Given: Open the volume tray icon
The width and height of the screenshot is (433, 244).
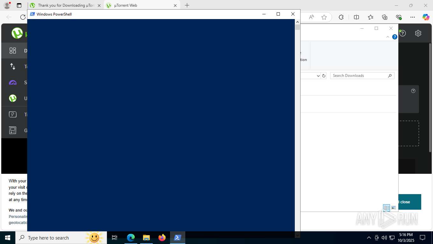Looking at the screenshot, I should pyautogui.click(x=384, y=238).
